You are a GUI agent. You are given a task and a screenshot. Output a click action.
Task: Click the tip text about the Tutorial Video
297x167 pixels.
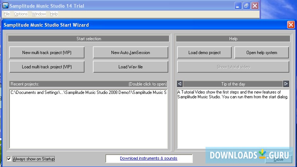pyautogui.click(x=233, y=94)
